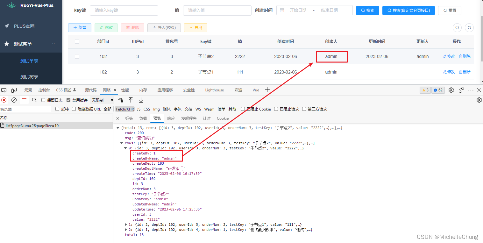This screenshot has height=243, width=483.
Task: Click the warnings badge showing 3
Action: point(425,90)
